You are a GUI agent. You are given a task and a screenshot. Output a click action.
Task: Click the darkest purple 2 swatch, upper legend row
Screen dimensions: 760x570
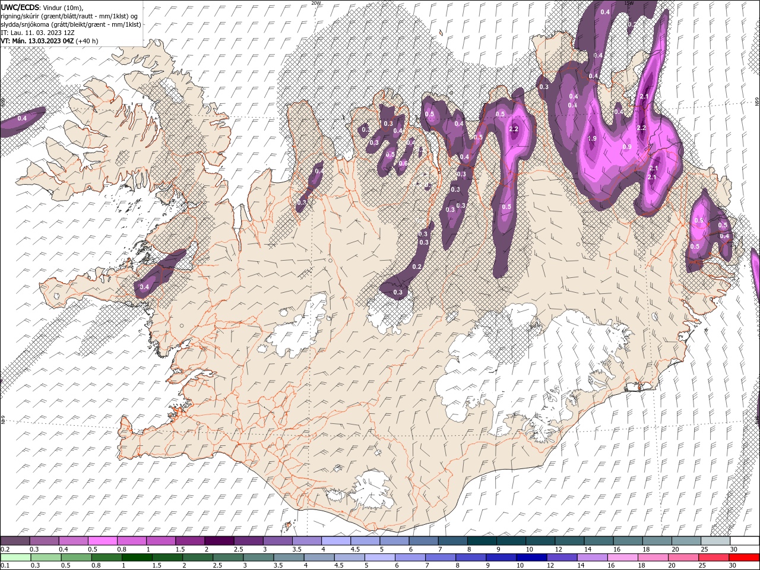219,541
